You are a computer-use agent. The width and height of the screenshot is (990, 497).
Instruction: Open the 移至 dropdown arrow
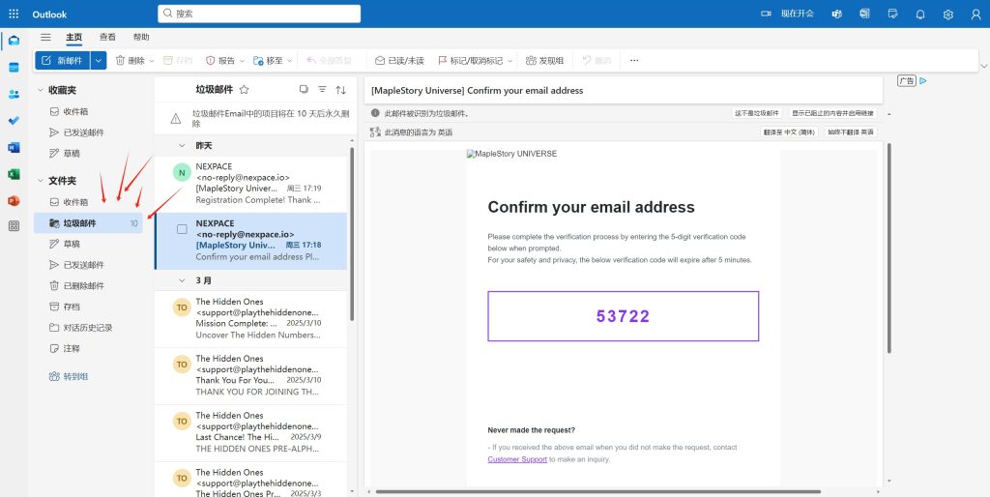(x=290, y=61)
